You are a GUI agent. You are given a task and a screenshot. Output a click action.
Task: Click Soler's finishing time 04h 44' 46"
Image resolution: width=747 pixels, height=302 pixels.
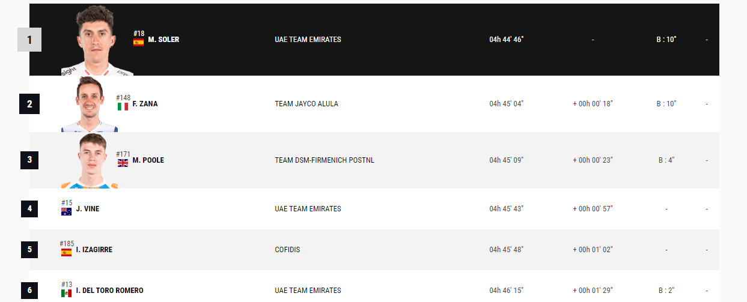point(506,40)
